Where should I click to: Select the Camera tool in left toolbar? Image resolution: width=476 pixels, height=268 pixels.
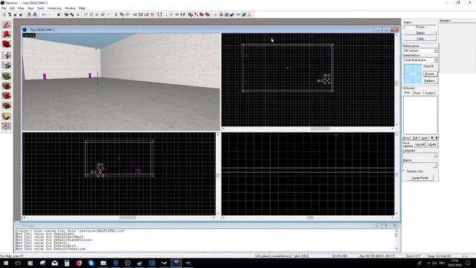coord(6,45)
